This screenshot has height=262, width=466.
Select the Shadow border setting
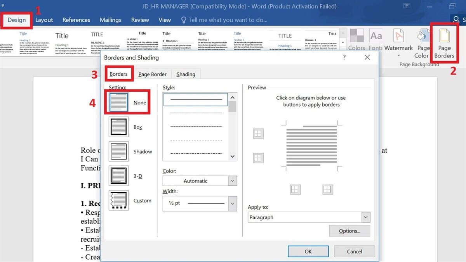tap(130, 151)
